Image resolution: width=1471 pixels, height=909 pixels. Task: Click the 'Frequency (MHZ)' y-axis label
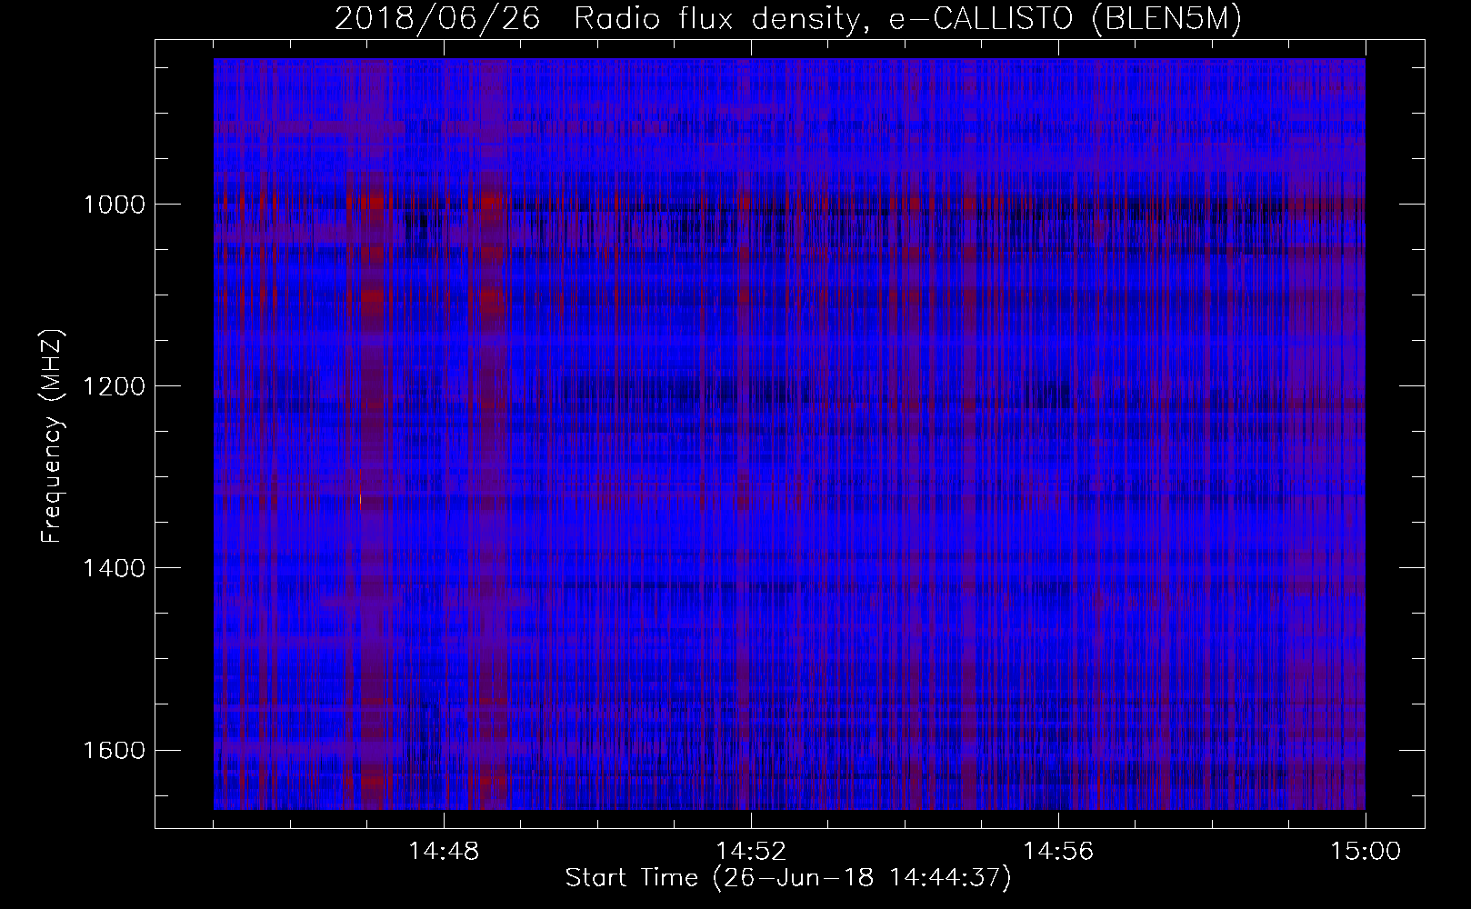[53, 436]
